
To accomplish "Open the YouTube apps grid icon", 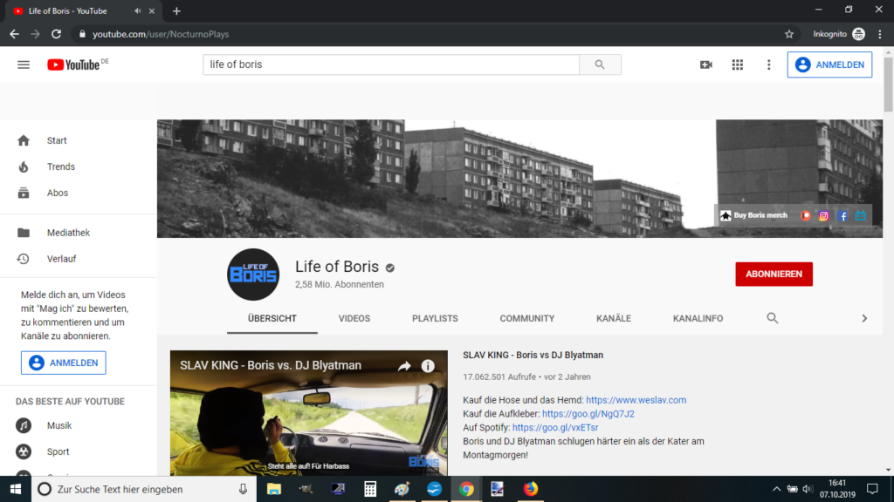I will (737, 64).
